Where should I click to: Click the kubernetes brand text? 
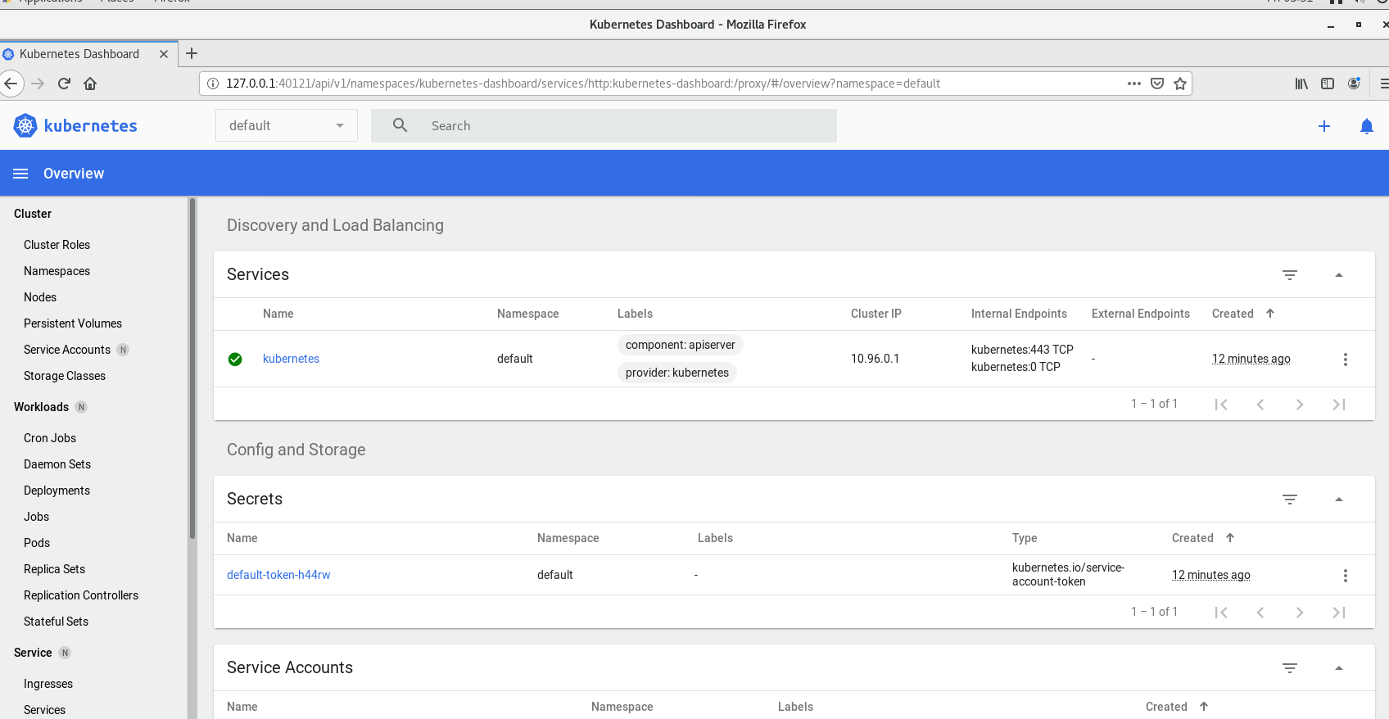(90, 125)
